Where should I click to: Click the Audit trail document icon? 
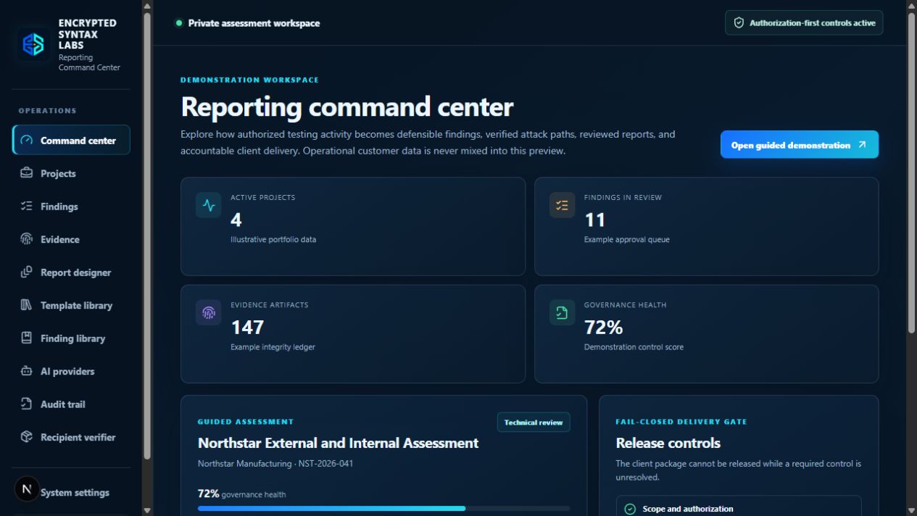27,404
